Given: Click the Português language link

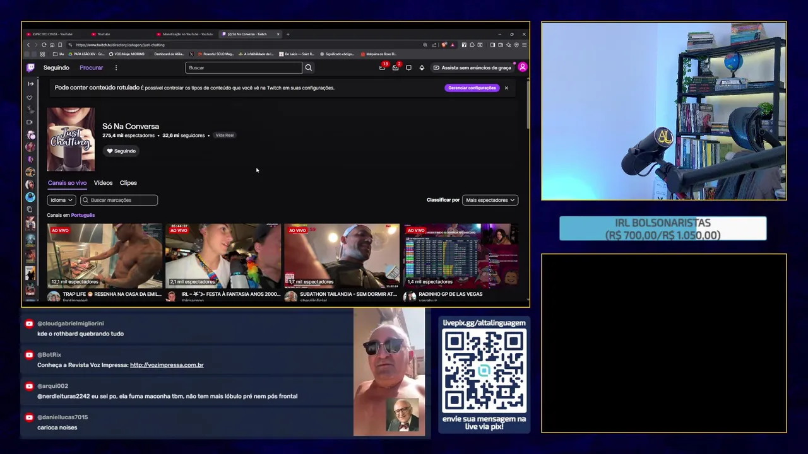Looking at the screenshot, I should 83,215.
